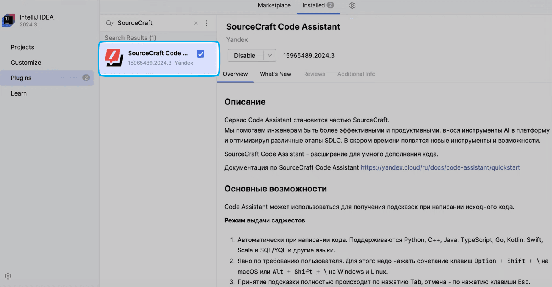Screen dimensions: 552x287
Task: Click the Описание heading
Action: click(x=245, y=102)
